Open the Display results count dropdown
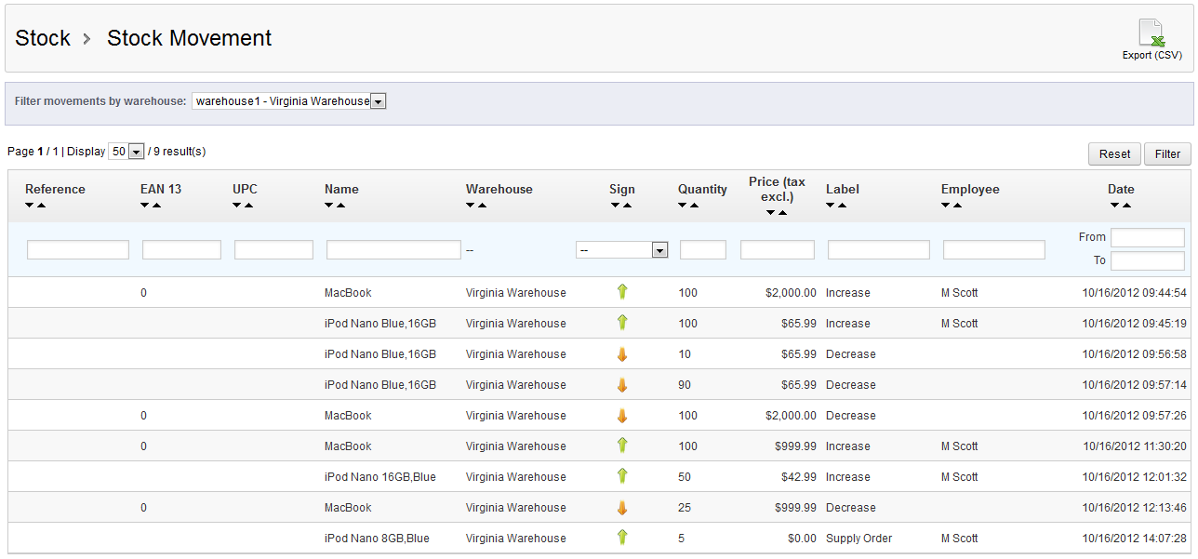 coord(126,152)
